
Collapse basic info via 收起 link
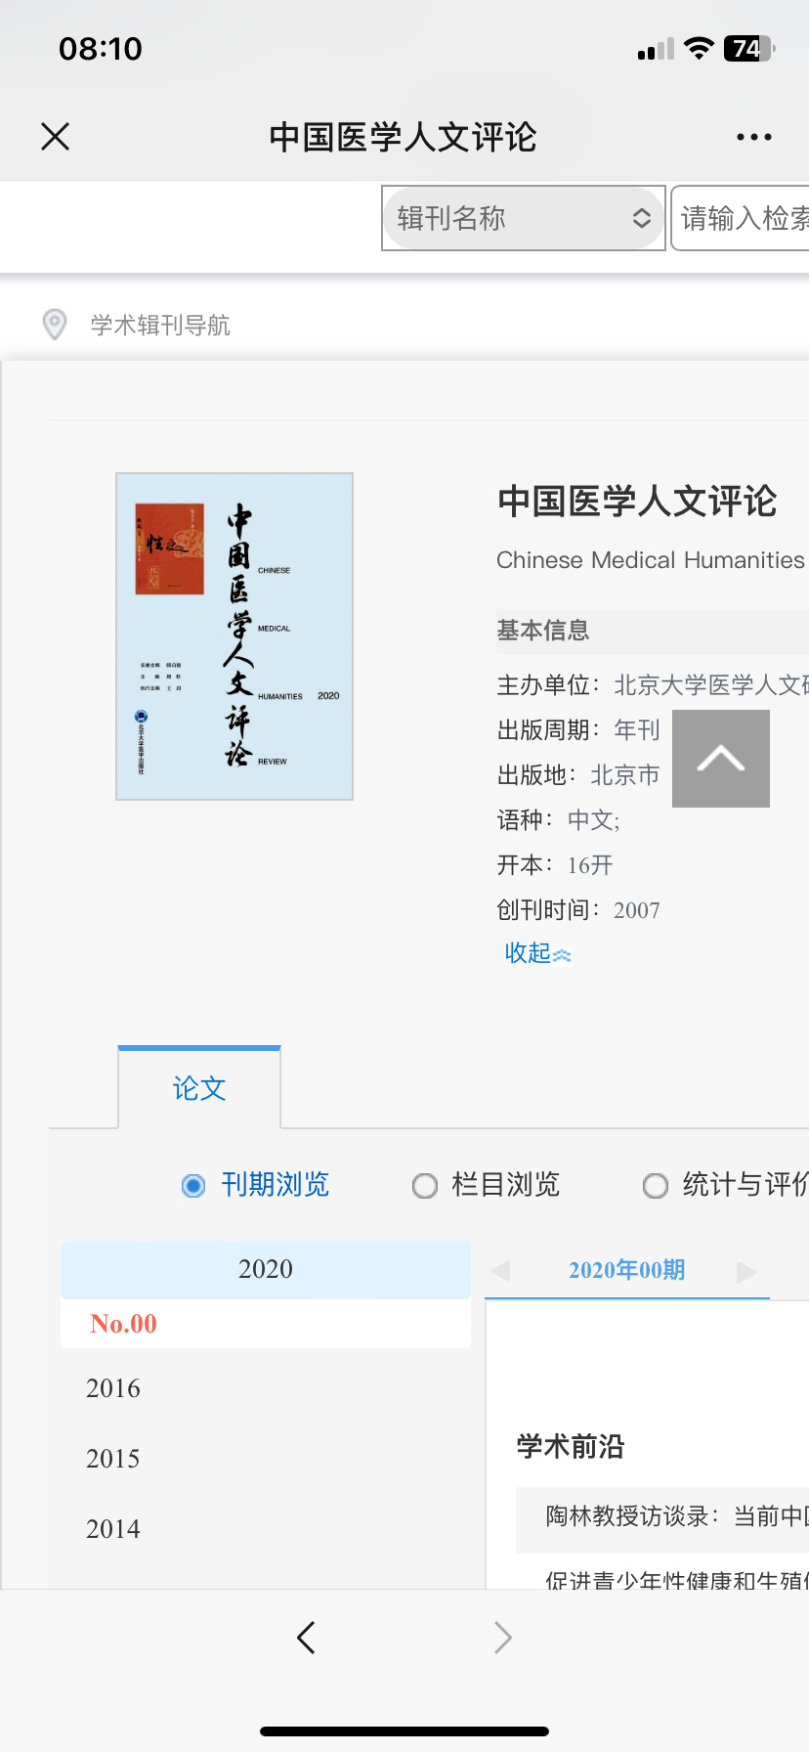tap(537, 953)
